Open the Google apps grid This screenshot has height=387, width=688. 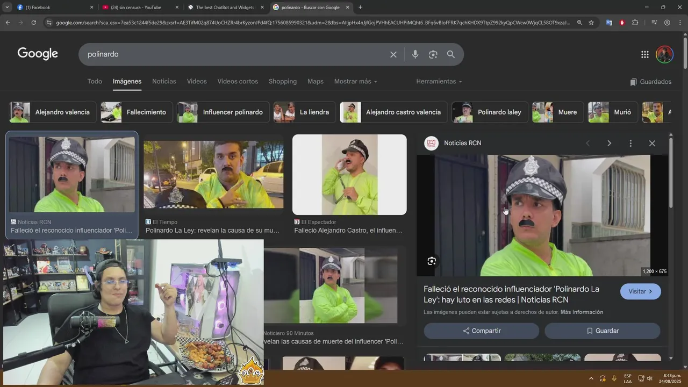[x=644, y=54]
